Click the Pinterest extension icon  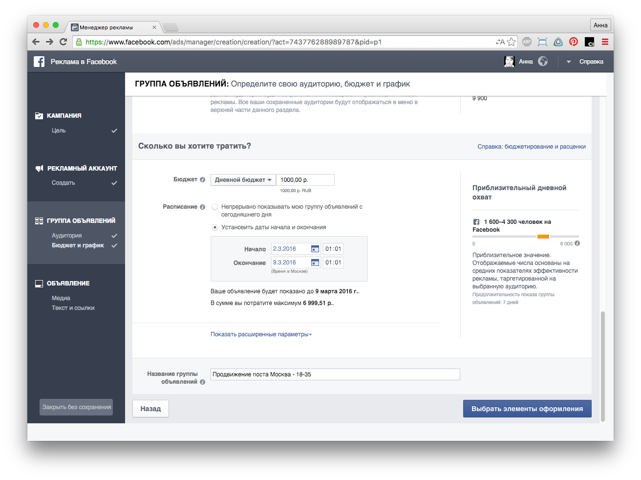(574, 42)
